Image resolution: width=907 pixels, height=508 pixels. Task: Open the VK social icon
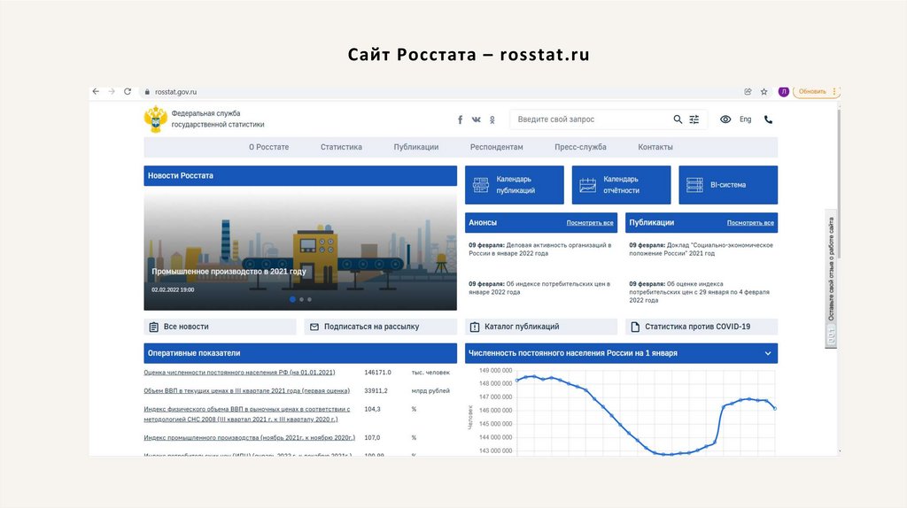tap(476, 119)
